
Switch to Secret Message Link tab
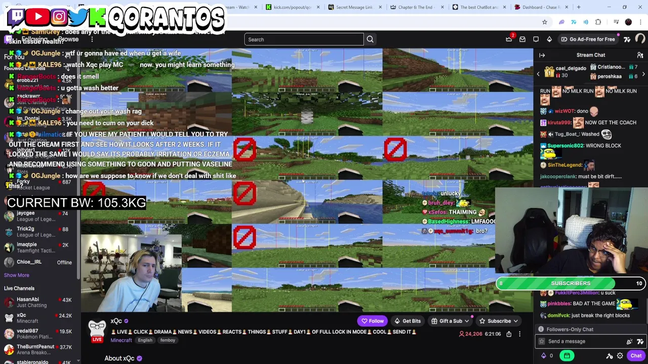(354, 7)
